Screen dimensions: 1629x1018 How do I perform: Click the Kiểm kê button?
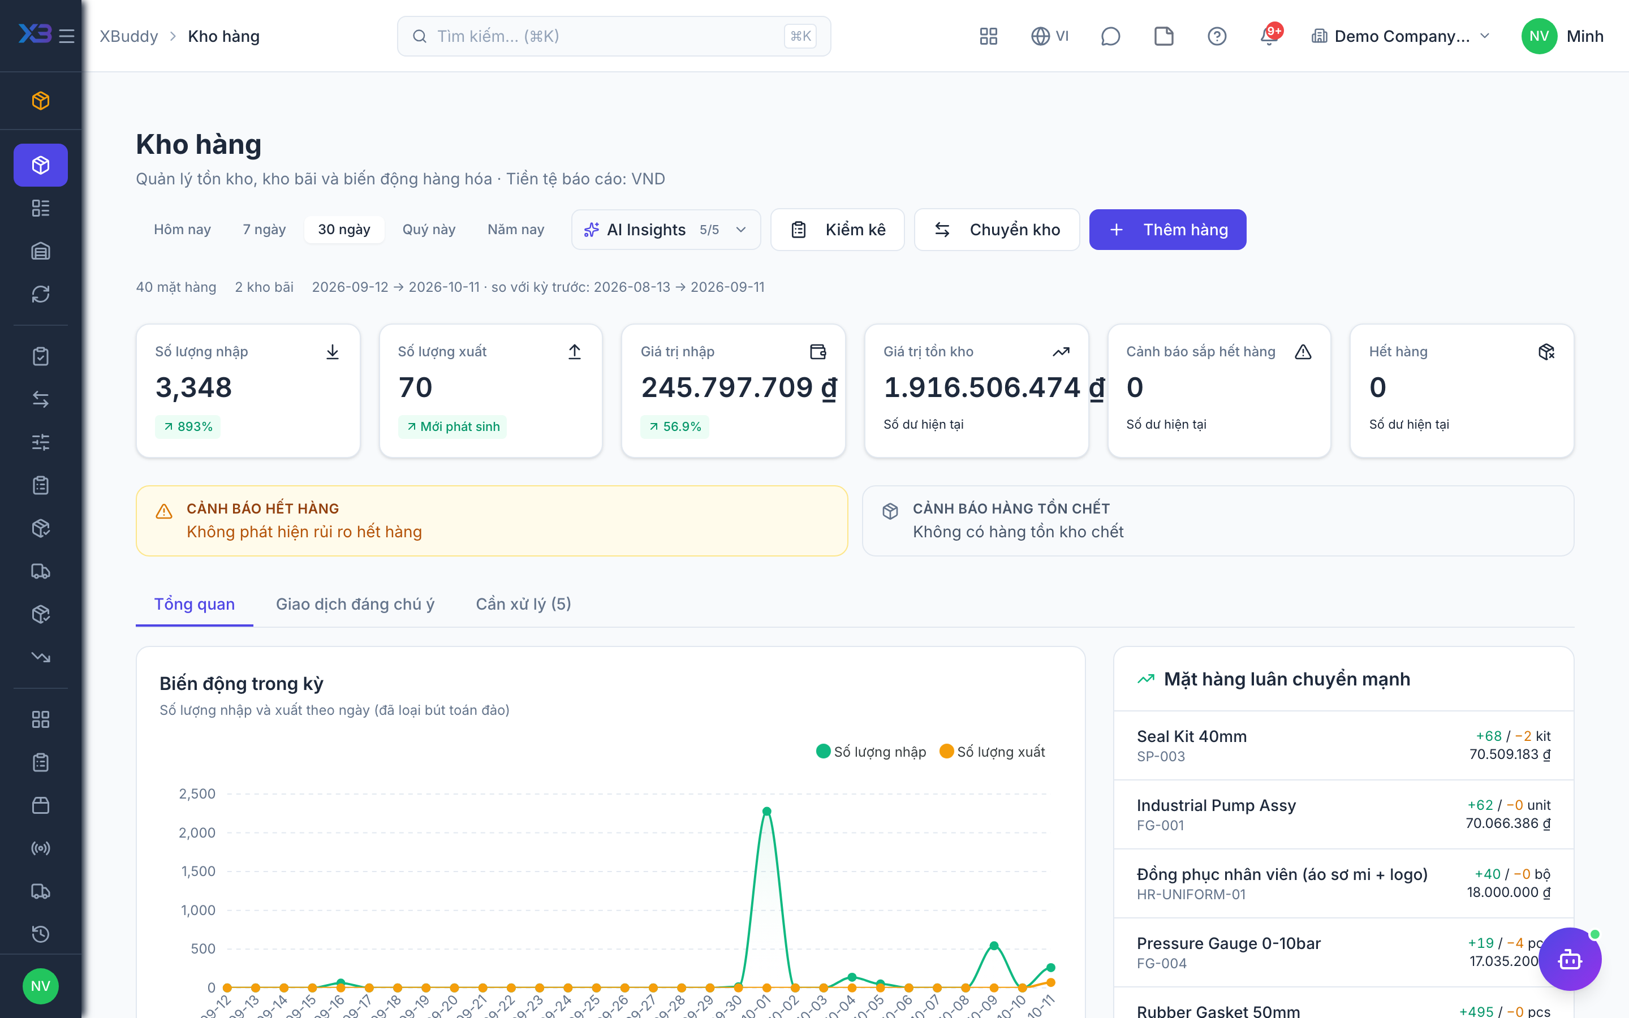(x=837, y=230)
